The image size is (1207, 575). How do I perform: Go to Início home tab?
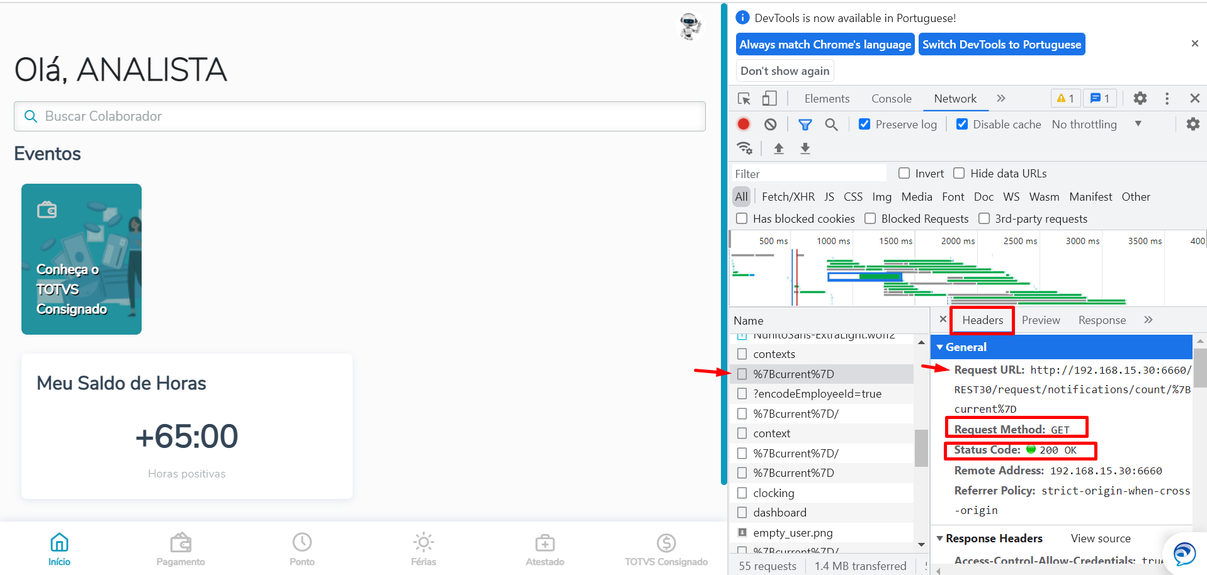59,549
